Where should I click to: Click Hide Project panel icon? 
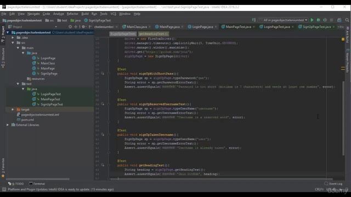click(90, 27)
